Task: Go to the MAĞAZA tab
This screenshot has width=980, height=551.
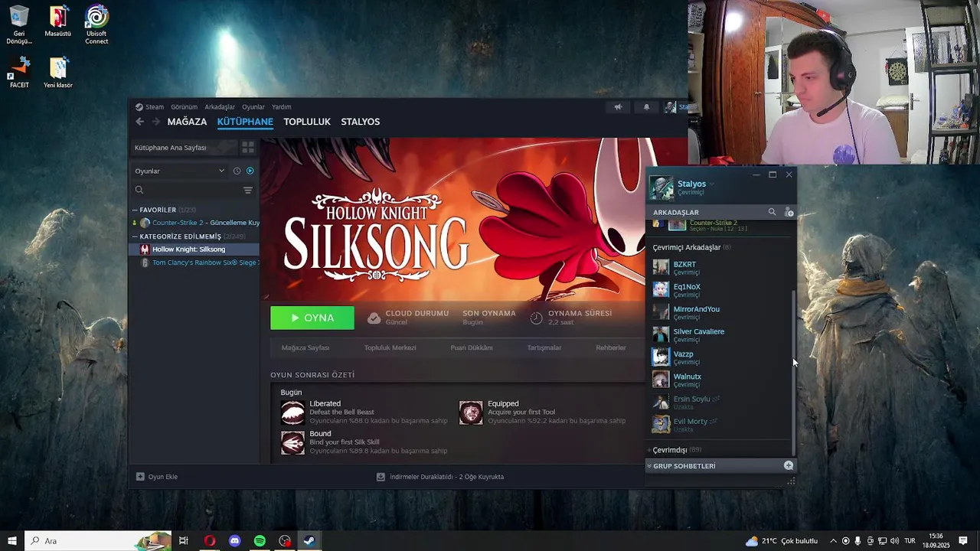Action: pyautogui.click(x=187, y=122)
